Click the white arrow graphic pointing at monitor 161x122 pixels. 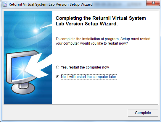(39, 66)
